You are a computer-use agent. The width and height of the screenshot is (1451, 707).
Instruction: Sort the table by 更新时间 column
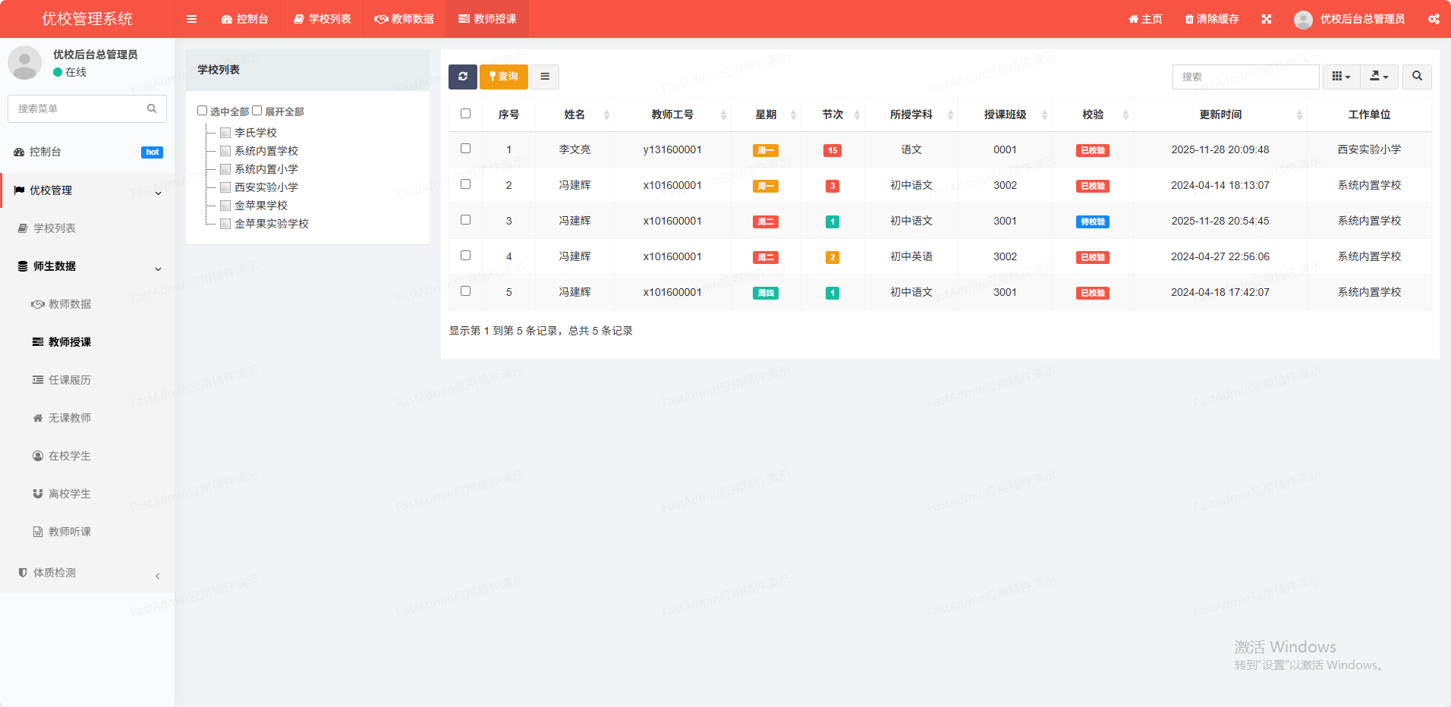[x=1220, y=115]
